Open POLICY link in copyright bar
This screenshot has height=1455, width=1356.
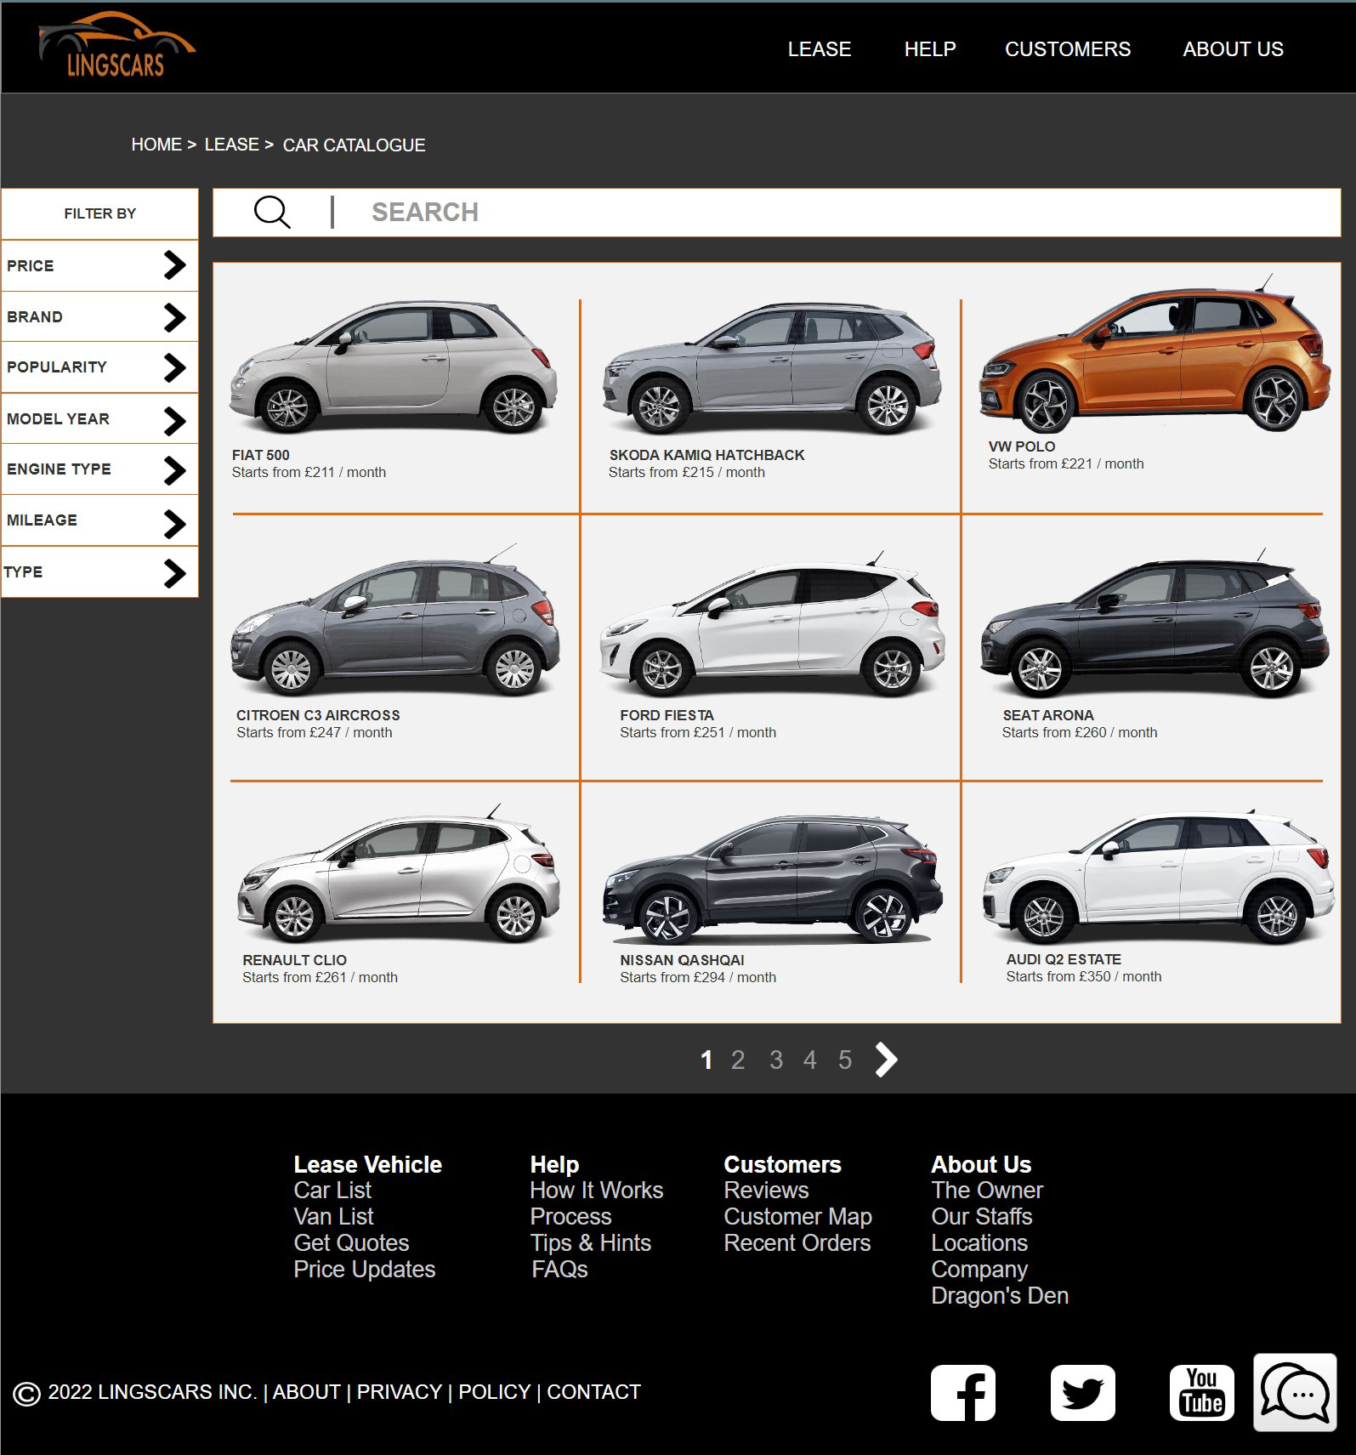tap(494, 1392)
